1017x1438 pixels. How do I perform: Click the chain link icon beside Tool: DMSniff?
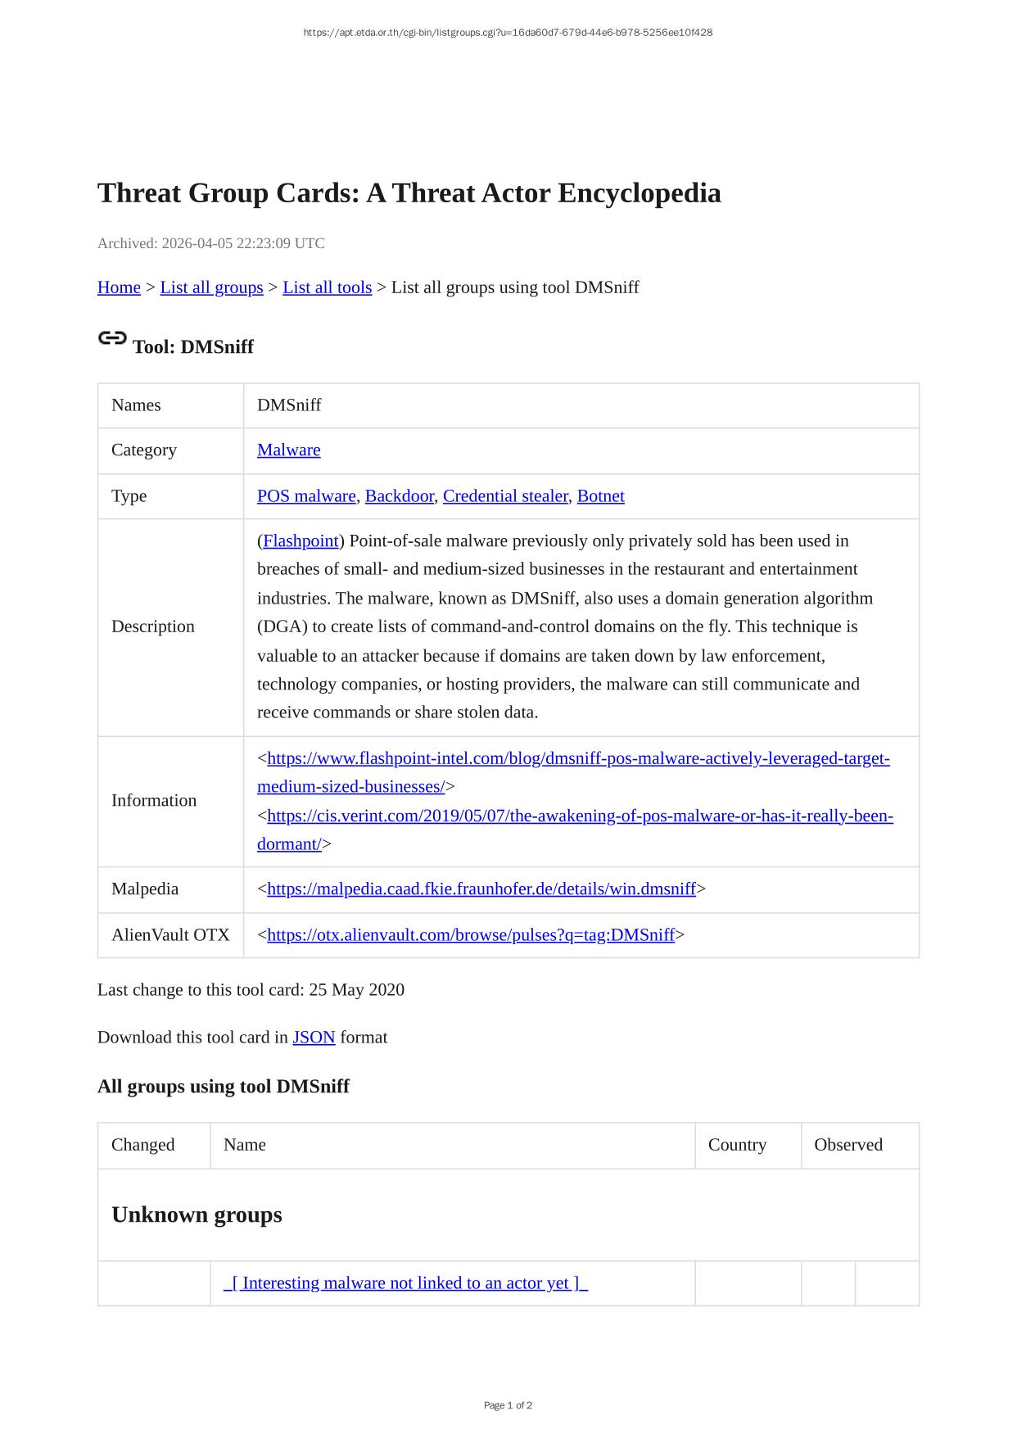(x=112, y=338)
